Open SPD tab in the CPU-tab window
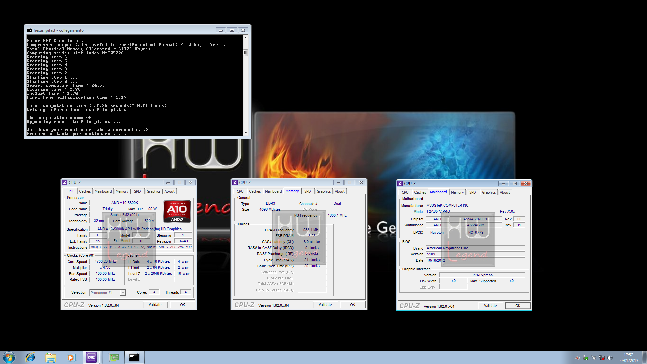The height and width of the screenshot is (364, 647). [137, 191]
